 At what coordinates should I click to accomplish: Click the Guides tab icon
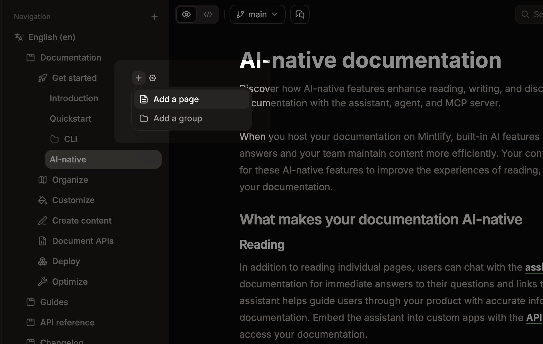click(31, 302)
